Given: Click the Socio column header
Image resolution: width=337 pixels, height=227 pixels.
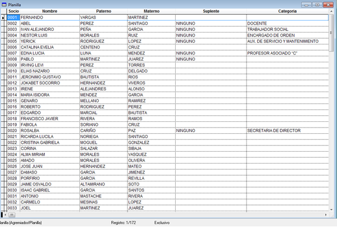Looking at the screenshot, I should point(13,11).
